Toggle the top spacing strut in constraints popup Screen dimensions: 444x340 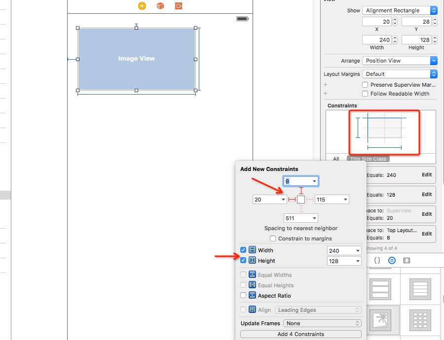301,191
